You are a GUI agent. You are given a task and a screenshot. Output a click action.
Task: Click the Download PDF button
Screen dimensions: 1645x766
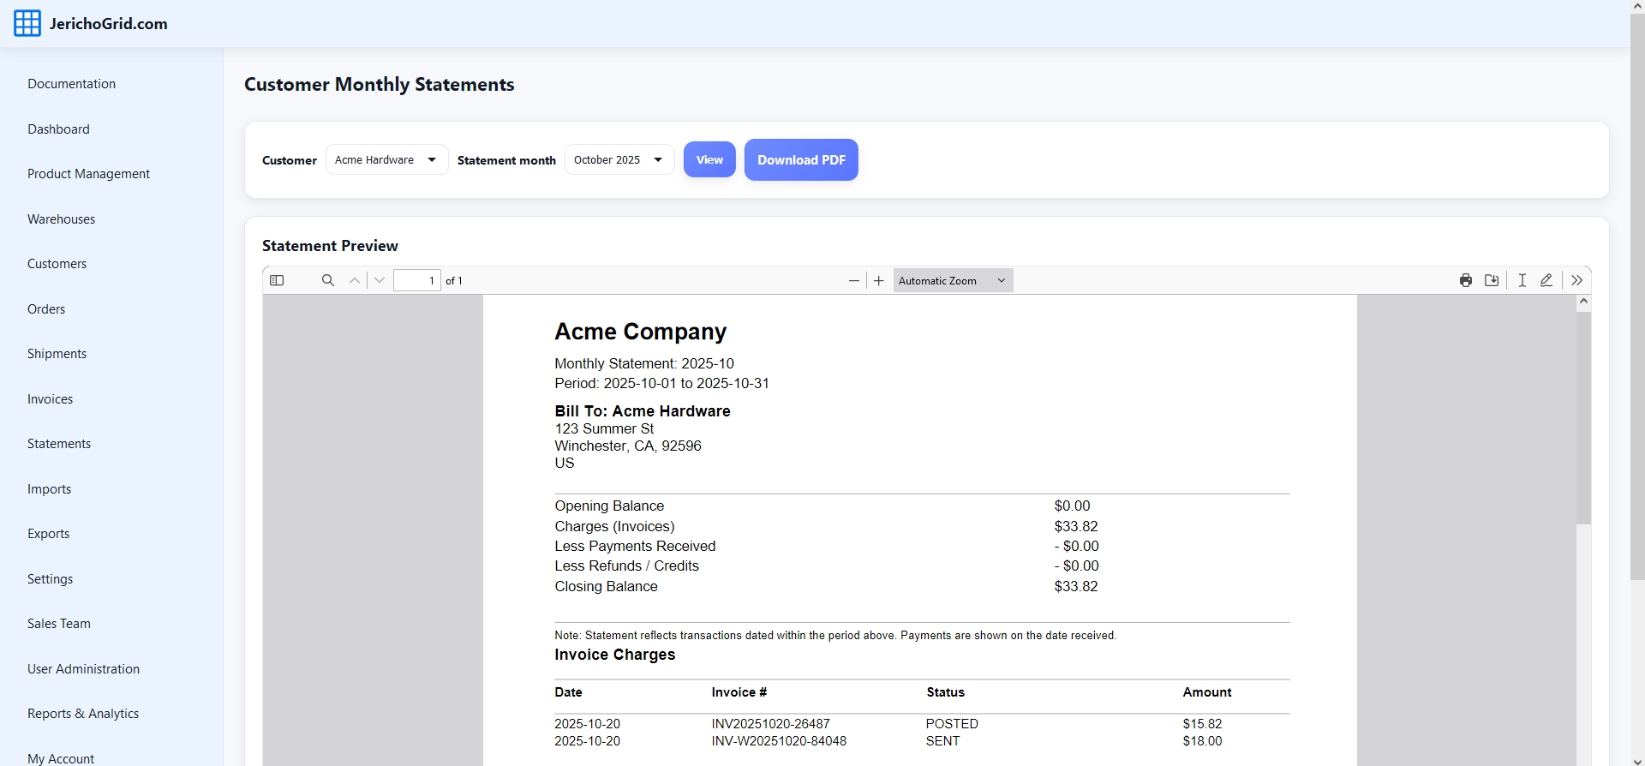(800, 160)
